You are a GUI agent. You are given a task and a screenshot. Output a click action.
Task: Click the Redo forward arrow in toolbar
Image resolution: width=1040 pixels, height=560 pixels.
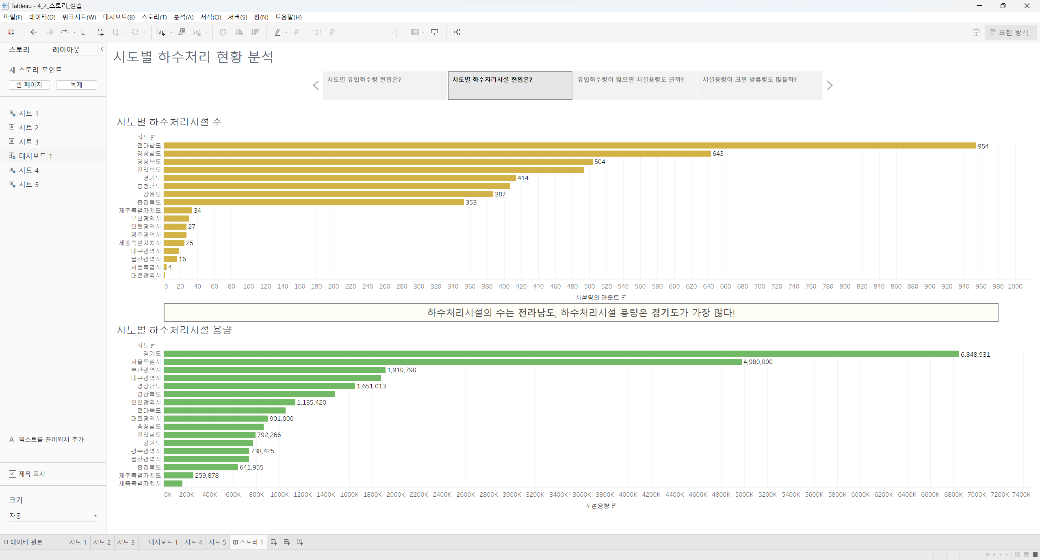click(x=50, y=32)
